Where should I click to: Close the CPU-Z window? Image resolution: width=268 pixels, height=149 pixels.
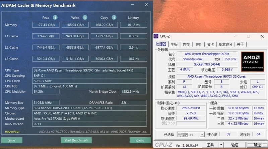coord(261,36)
